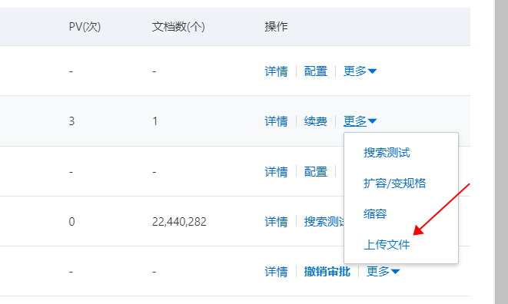Expand 更多 dropdown in the first row
Image resolution: width=508 pixels, height=304 pixels.
(x=360, y=71)
